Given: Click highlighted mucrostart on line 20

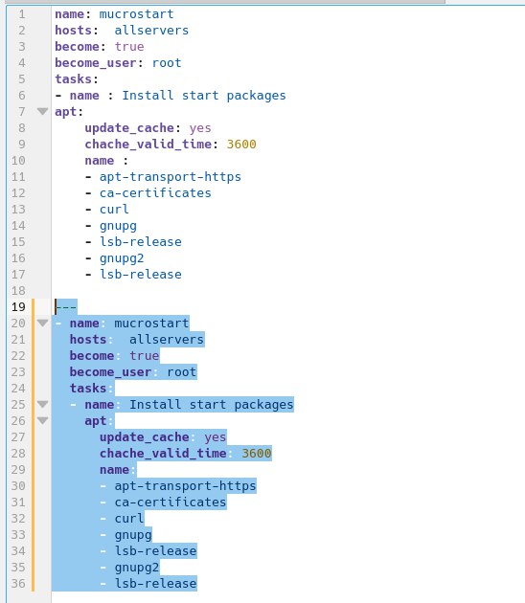Looking at the screenshot, I should point(151,324).
